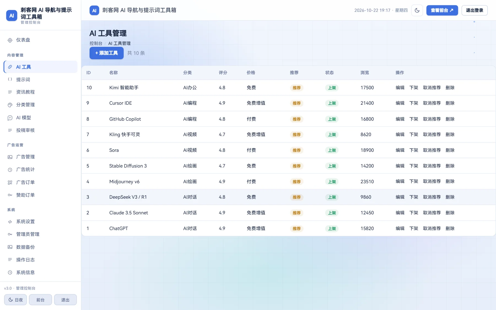Toggle dark mode with moon icon in header
This screenshot has width=496, height=310.
tap(417, 10)
